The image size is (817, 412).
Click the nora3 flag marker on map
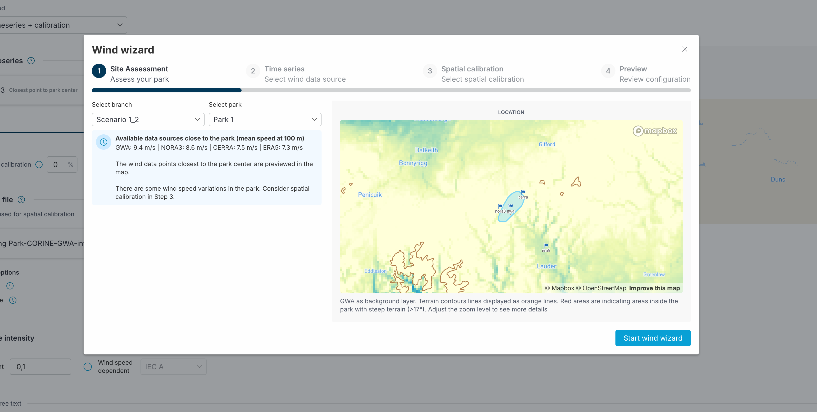click(500, 206)
